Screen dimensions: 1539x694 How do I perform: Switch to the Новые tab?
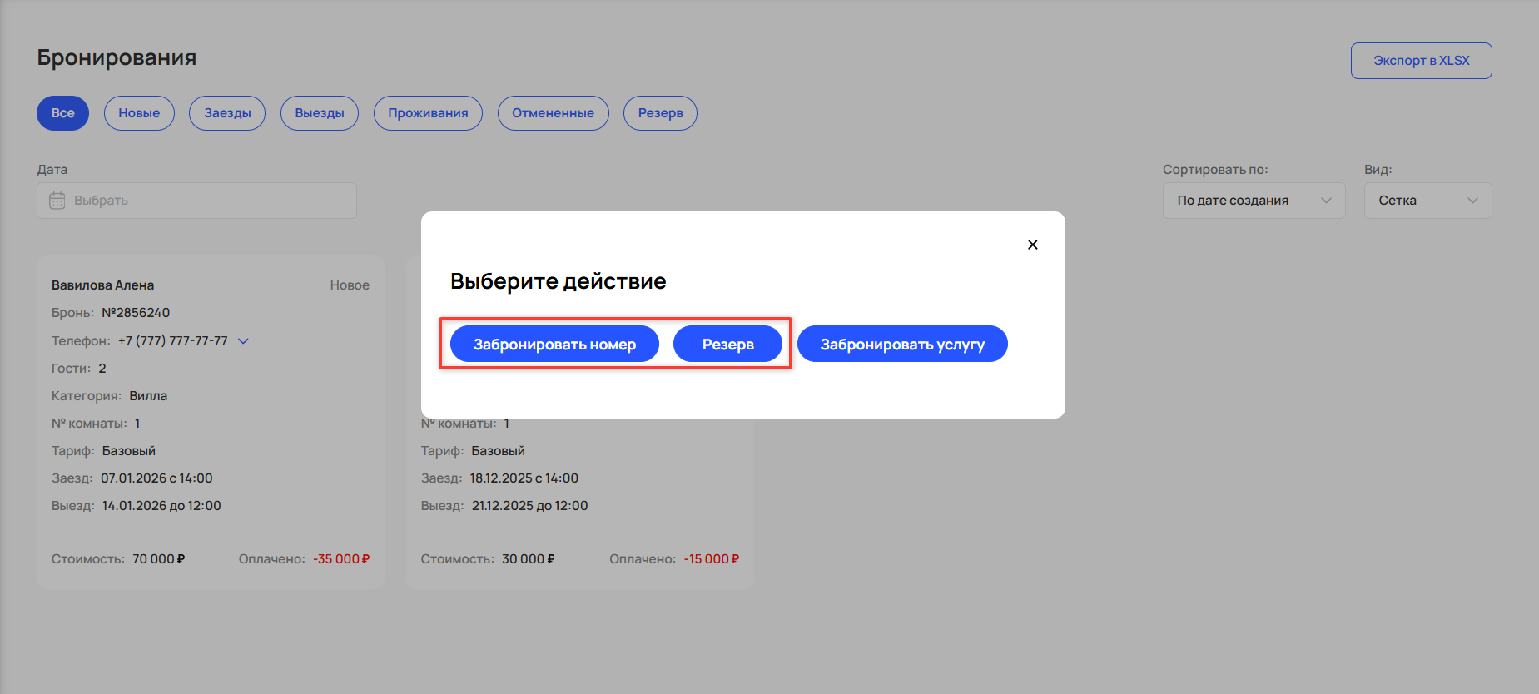coord(139,113)
